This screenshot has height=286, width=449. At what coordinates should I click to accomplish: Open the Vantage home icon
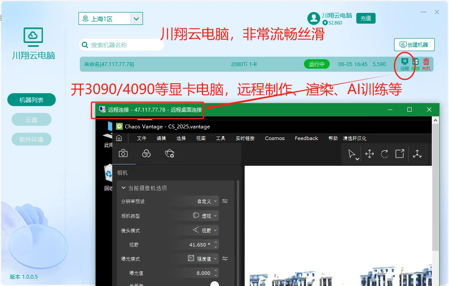point(119,138)
